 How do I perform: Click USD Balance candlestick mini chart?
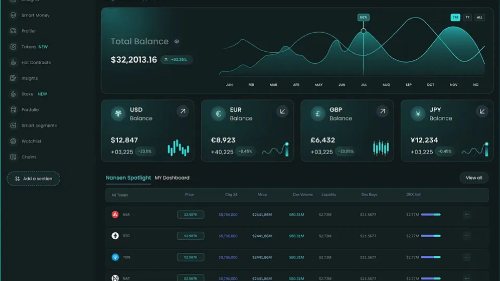pyautogui.click(x=178, y=148)
